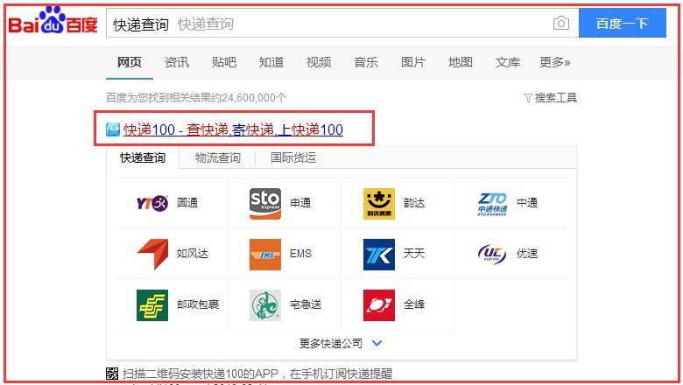Image resolution: width=683 pixels, height=385 pixels.
Task: Switch to the 网页 tab
Action: click(130, 62)
